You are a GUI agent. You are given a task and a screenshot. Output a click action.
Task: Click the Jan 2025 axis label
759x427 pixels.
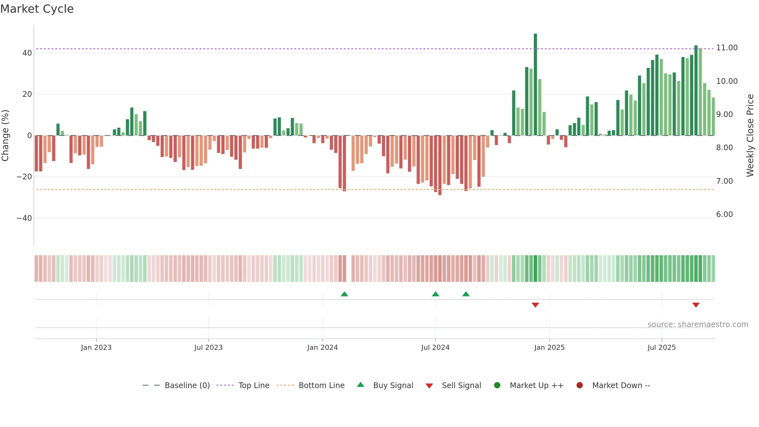click(549, 347)
